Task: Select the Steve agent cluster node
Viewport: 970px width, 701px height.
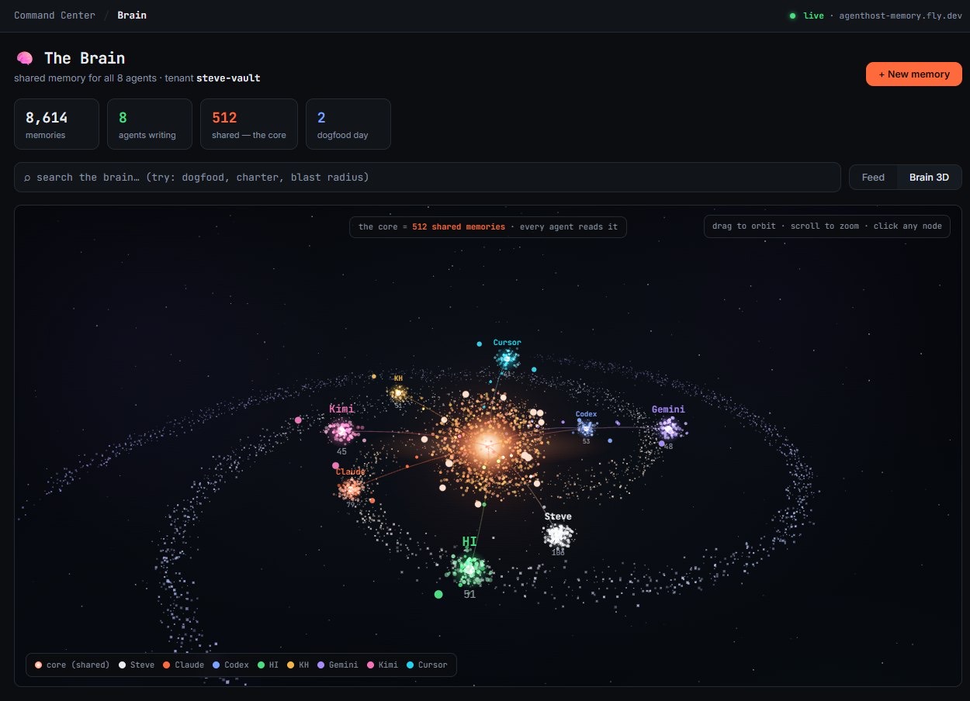Action: click(558, 536)
